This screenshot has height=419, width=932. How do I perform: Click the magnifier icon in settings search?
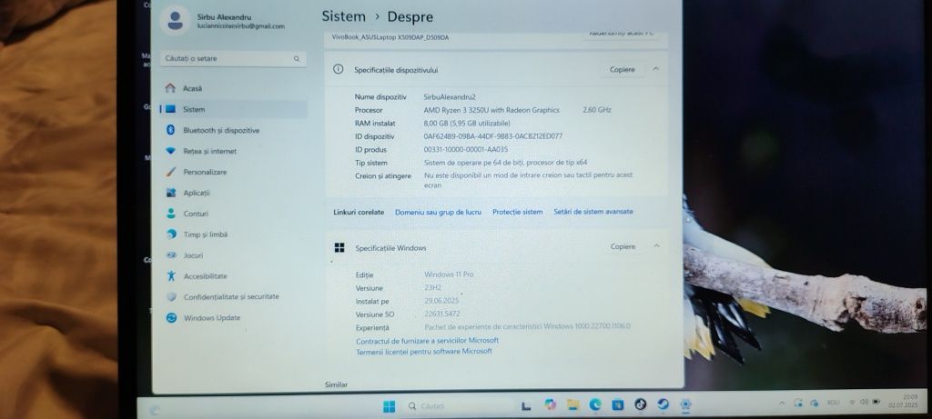coord(297,59)
